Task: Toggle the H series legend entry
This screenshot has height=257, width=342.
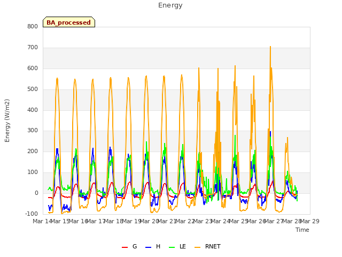Action: coord(153,247)
